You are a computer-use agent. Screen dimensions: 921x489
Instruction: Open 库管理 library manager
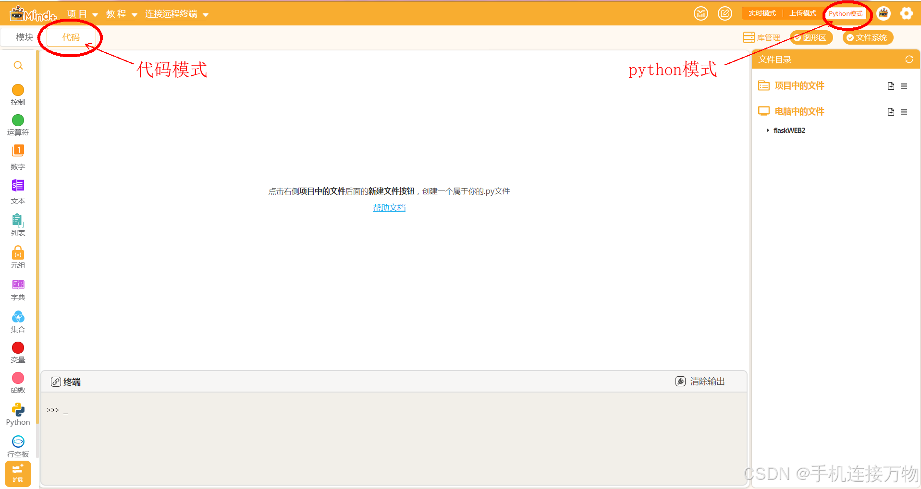tap(761, 37)
